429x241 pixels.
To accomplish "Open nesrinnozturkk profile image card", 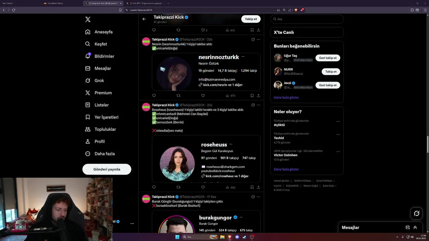I will pyautogui.click(x=206, y=72).
